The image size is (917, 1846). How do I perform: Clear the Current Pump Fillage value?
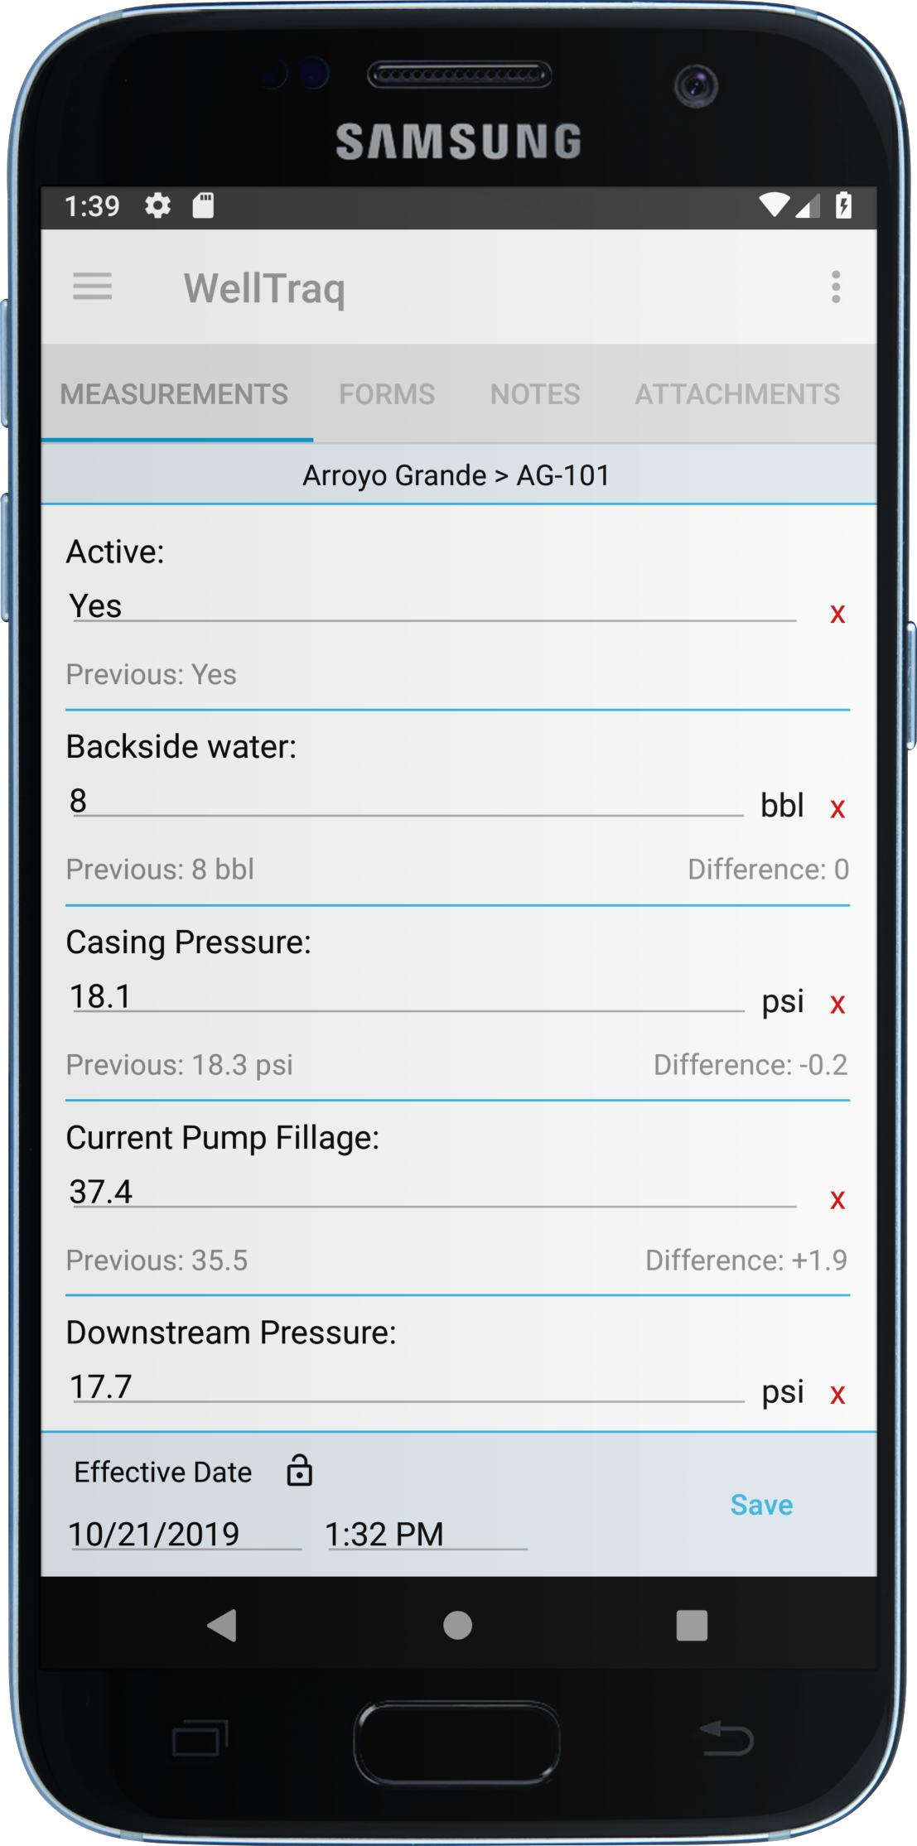tap(837, 1200)
